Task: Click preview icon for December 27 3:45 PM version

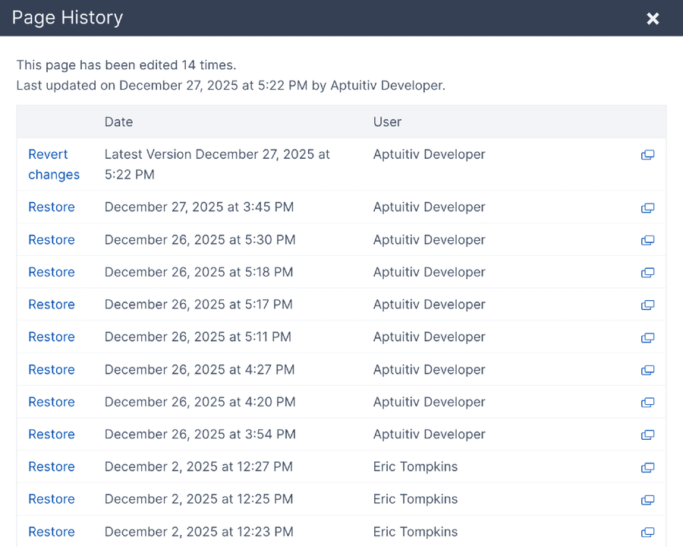Action: point(647,207)
